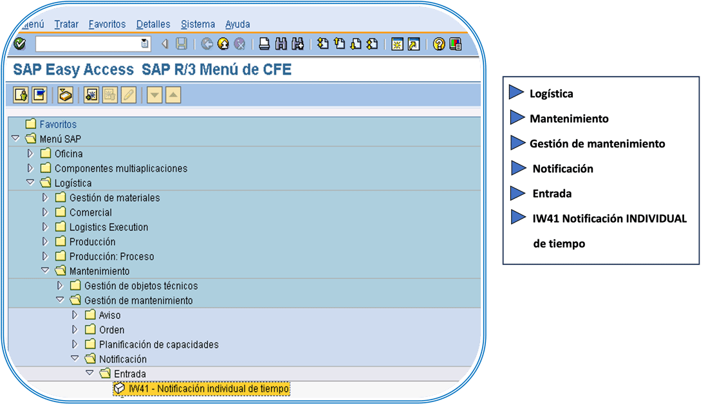Select IW41 - Notificación individual de tiempo

point(209,389)
